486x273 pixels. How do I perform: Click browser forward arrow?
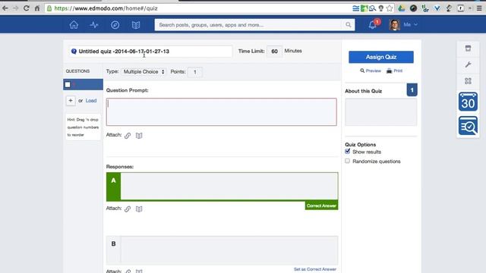pos(15,8)
